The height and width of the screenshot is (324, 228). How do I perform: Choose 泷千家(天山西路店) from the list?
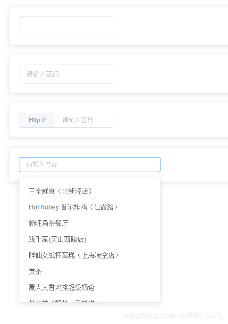click(90, 239)
